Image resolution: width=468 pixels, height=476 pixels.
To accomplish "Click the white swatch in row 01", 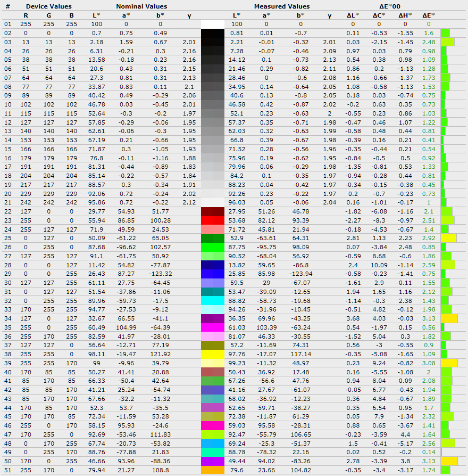I will 216,24.
